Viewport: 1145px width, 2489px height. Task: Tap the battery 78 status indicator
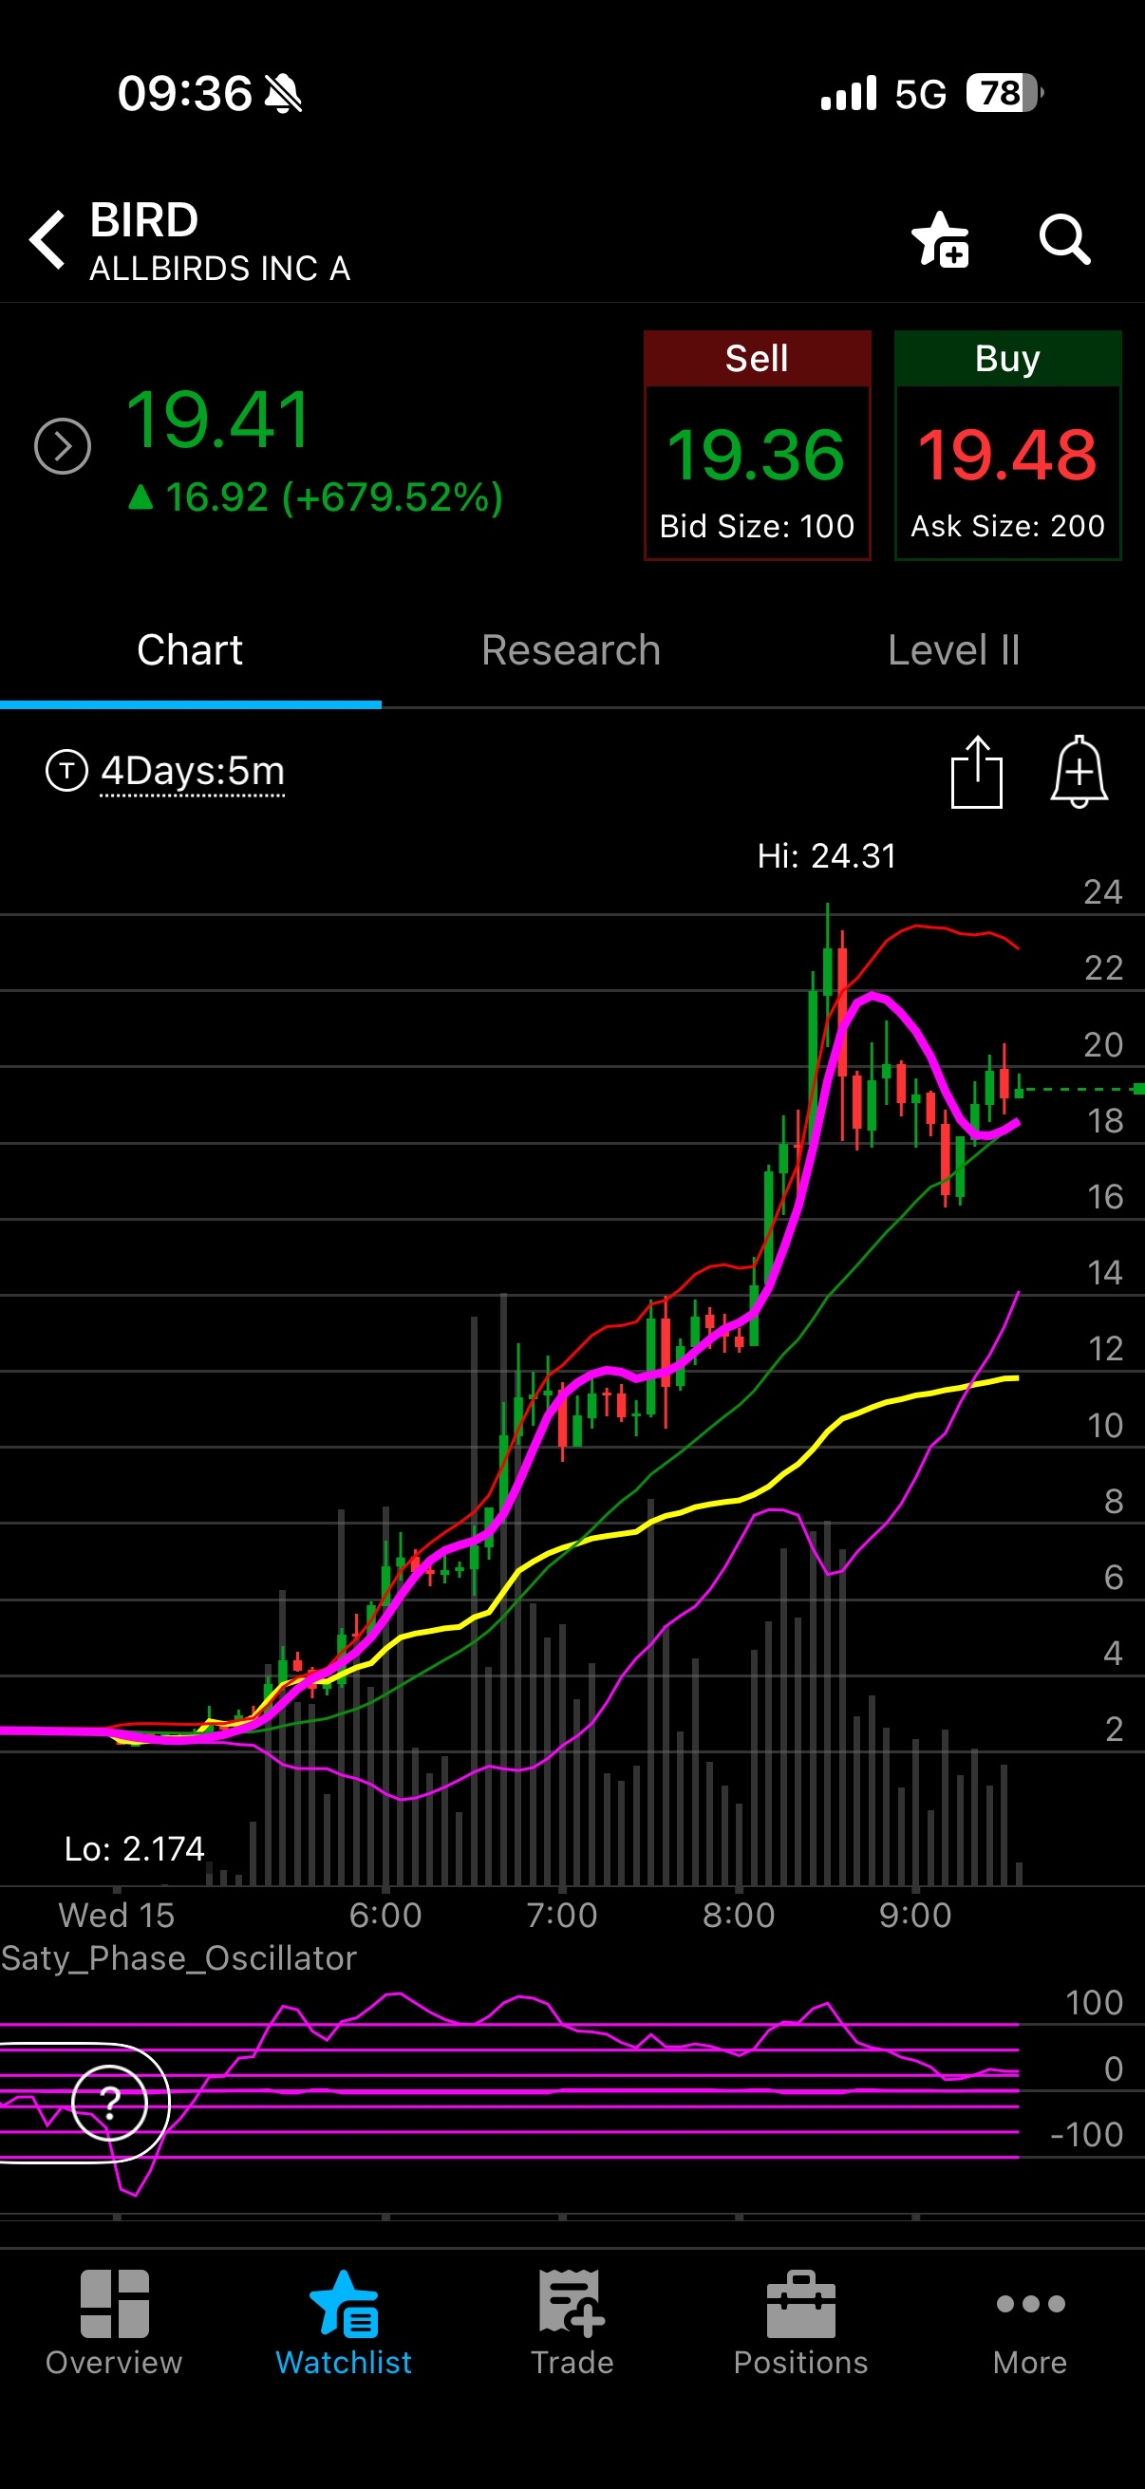coord(1004,94)
